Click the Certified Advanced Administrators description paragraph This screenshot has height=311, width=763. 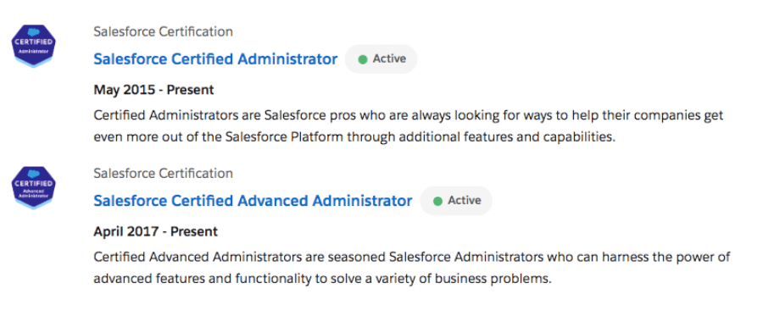click(412, 268)
